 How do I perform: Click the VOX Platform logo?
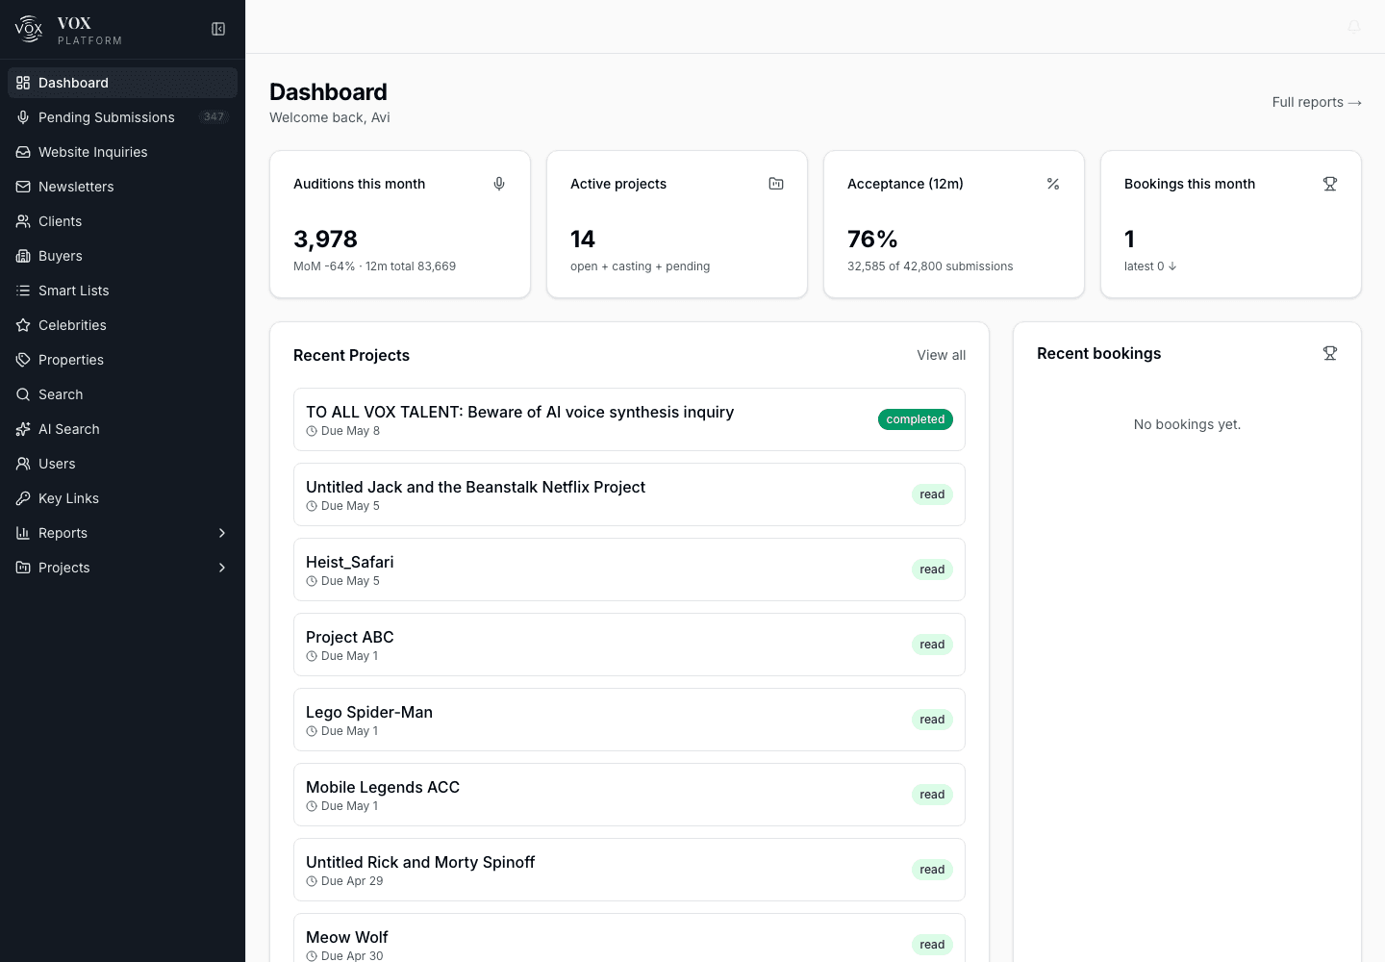29,30
